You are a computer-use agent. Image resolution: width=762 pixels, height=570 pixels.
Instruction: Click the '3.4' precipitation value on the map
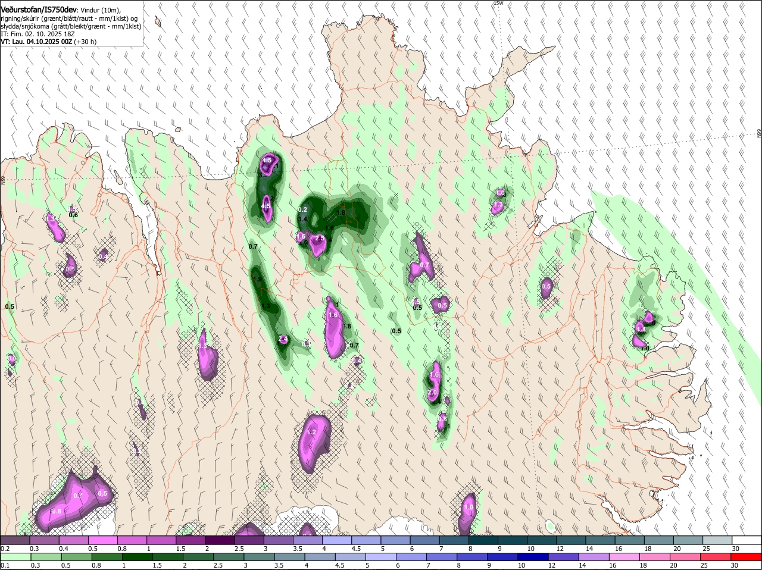[302, 220]
